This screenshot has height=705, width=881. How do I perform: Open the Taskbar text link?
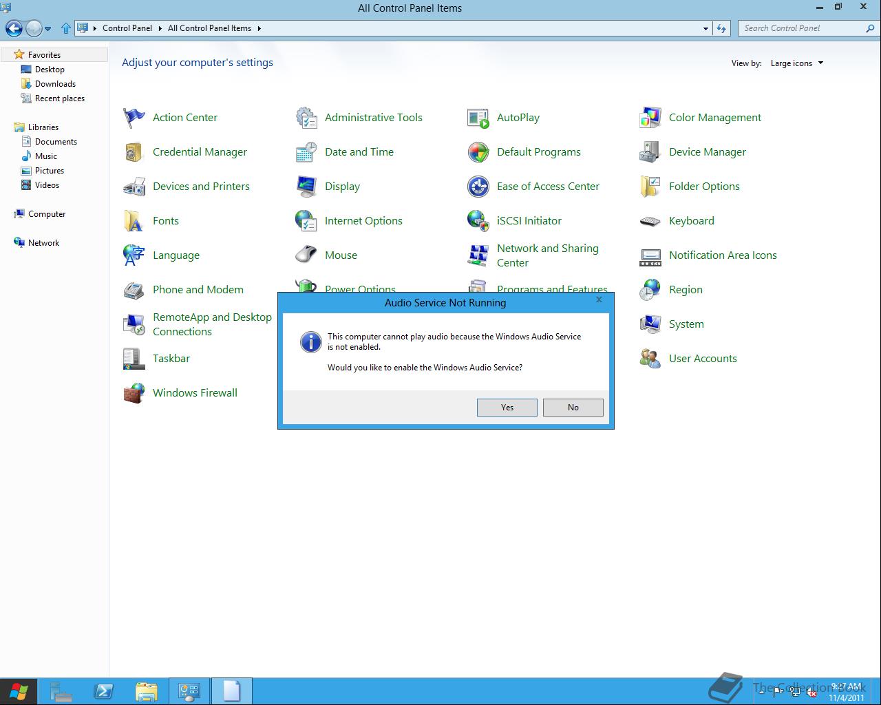(x=171, y=359)
